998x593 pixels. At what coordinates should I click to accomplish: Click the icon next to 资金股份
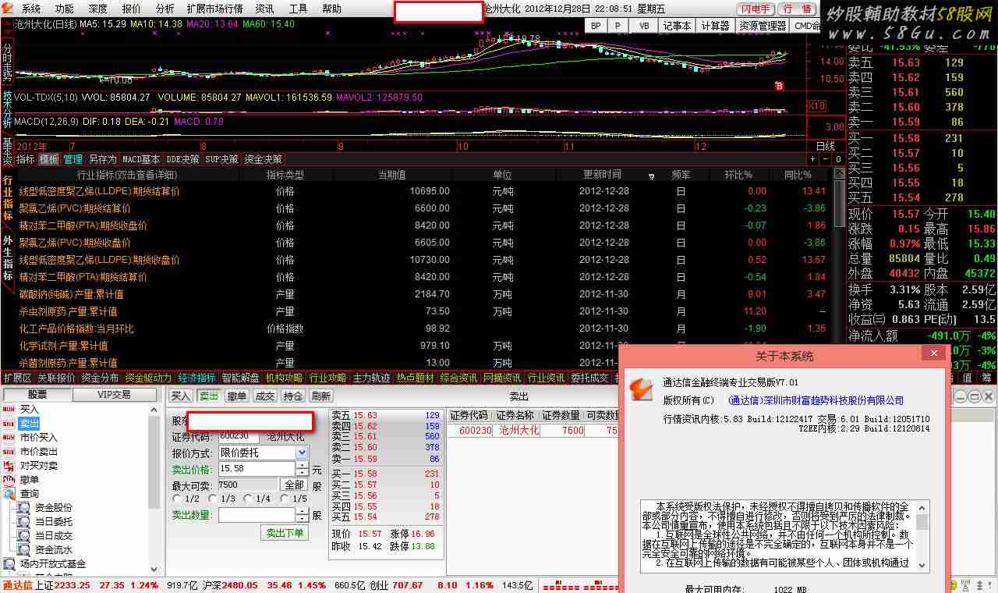pos(24,507)
